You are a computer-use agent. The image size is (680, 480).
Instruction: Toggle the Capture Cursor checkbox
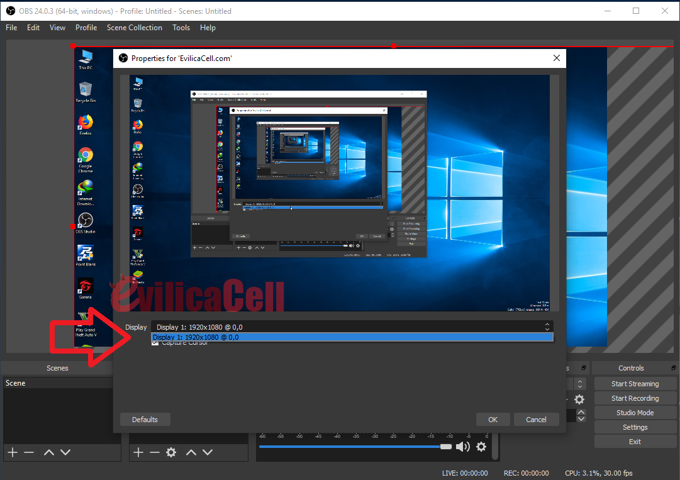tap(155, 343)
